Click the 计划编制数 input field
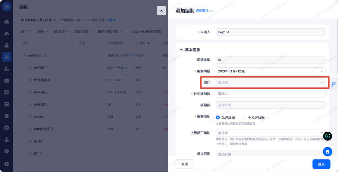The height and width of the screenshot is (172, 338). tap(271, 94)
